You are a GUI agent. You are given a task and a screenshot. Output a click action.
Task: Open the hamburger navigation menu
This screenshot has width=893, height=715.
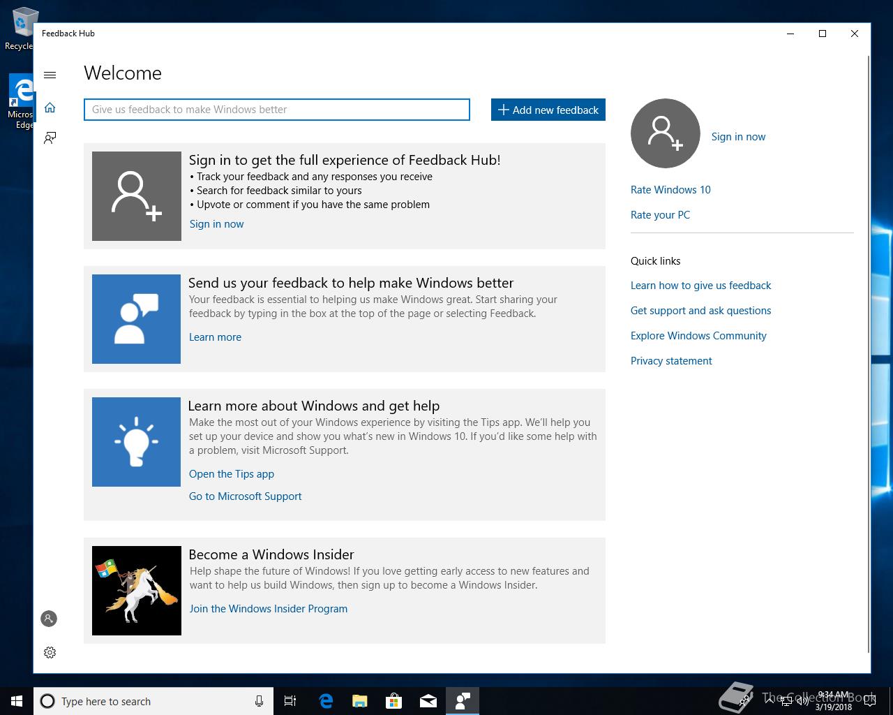pyautogui.click(x=50, y=75)
